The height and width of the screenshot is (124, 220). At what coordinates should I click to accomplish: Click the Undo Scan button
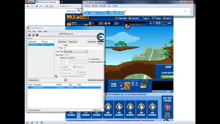click(x=92, y=41)
